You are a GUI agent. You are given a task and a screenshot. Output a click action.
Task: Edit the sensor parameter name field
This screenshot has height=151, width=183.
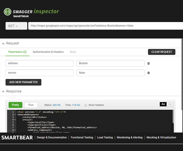39,73
